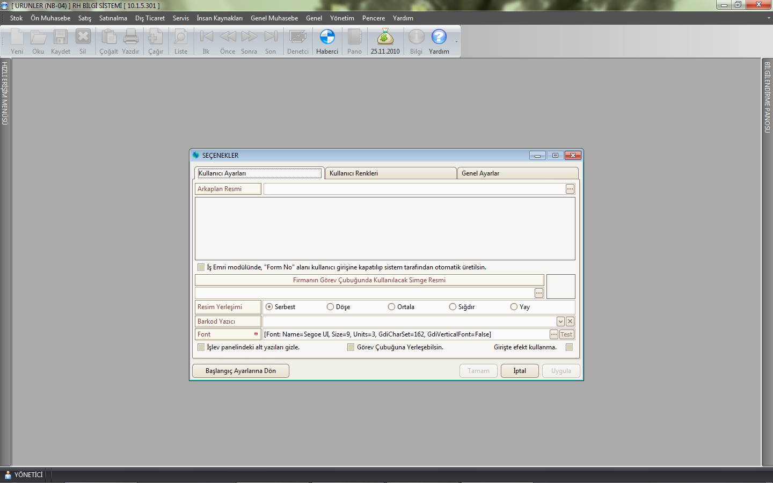Browse for Arkaplan Resmi with ellipsis button
This screenshot has height=483, width=773.
570,189
